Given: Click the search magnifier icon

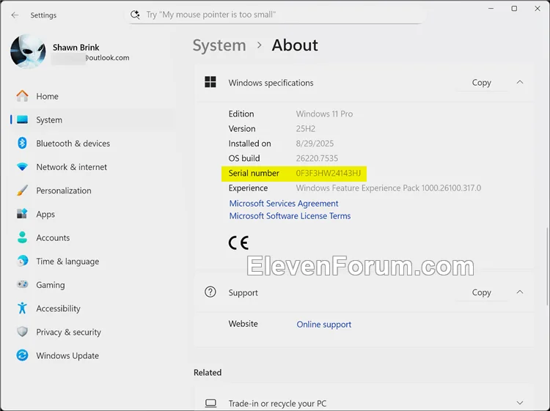Looking at the screenshot, I should pos(135,15).
